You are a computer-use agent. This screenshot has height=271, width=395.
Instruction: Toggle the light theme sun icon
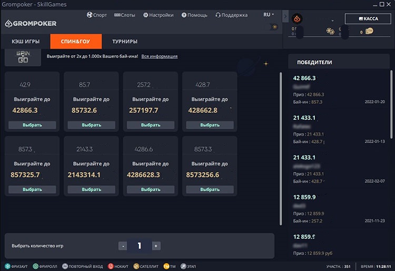click(x=274, y=27)
